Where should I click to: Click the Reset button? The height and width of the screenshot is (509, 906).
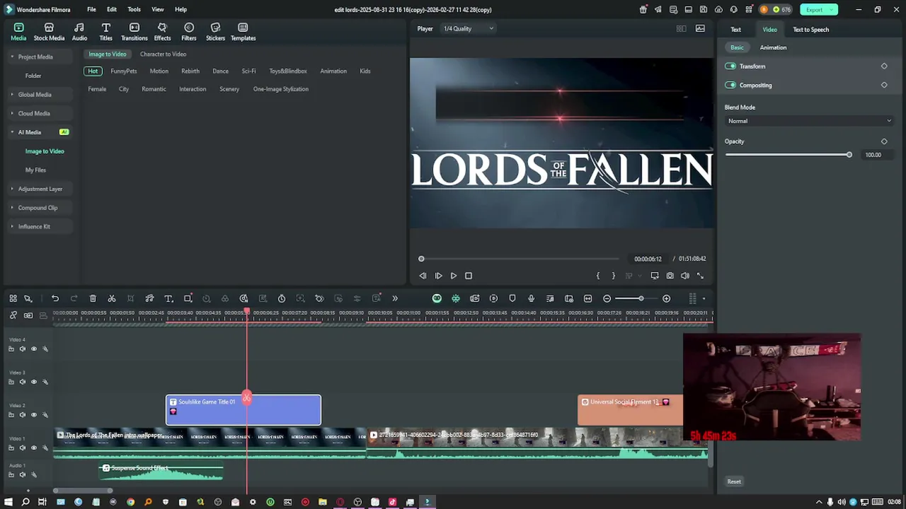point(734,481)
